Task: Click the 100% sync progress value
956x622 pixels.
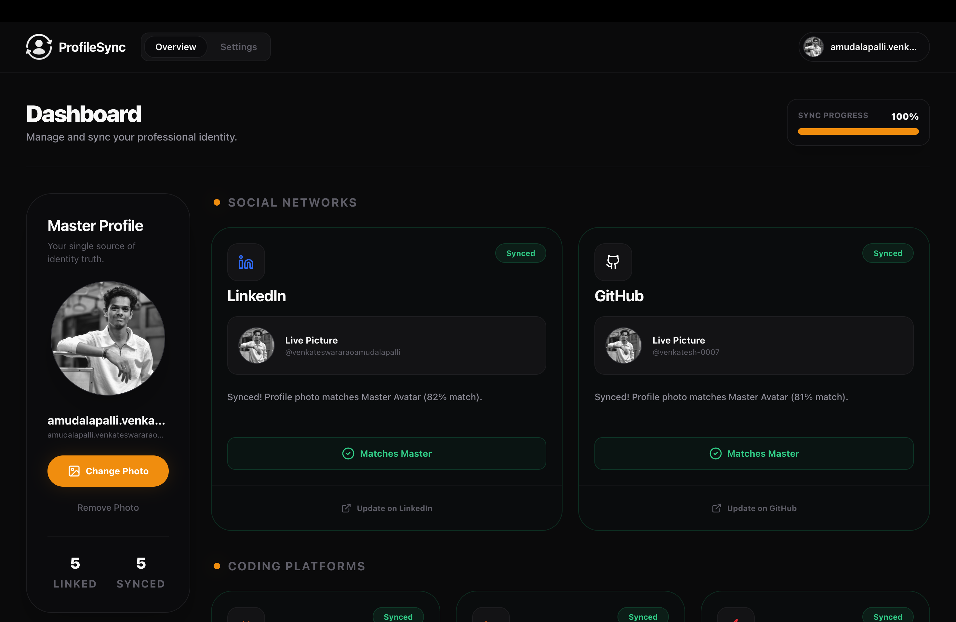Action: 905,116
